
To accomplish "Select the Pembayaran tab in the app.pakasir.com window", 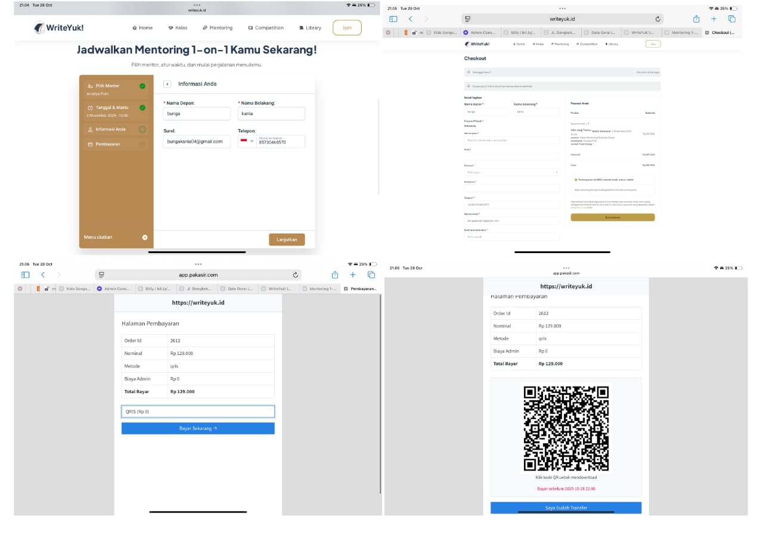I will point(361,289).
